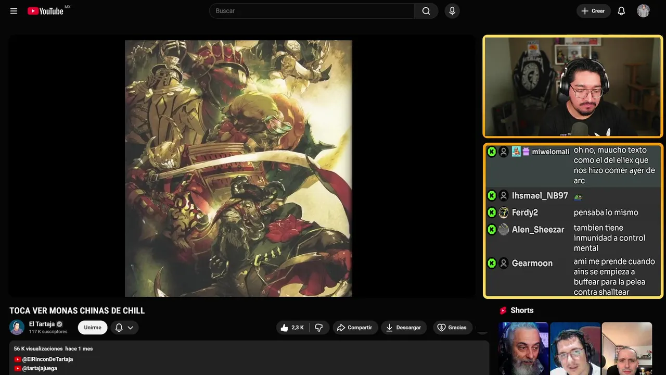Click chat username miwelomali
666x375 pixels.
coord(550,152)
